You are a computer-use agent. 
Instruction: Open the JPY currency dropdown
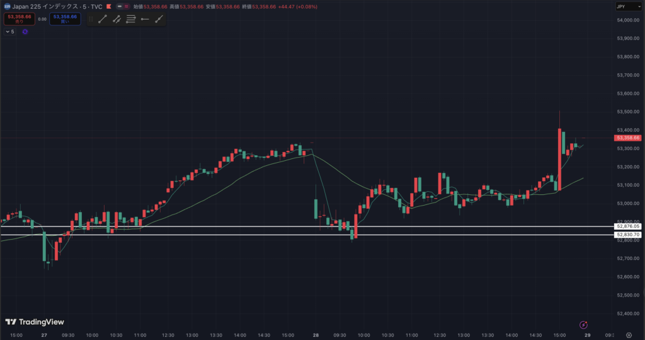pos(627,6)
